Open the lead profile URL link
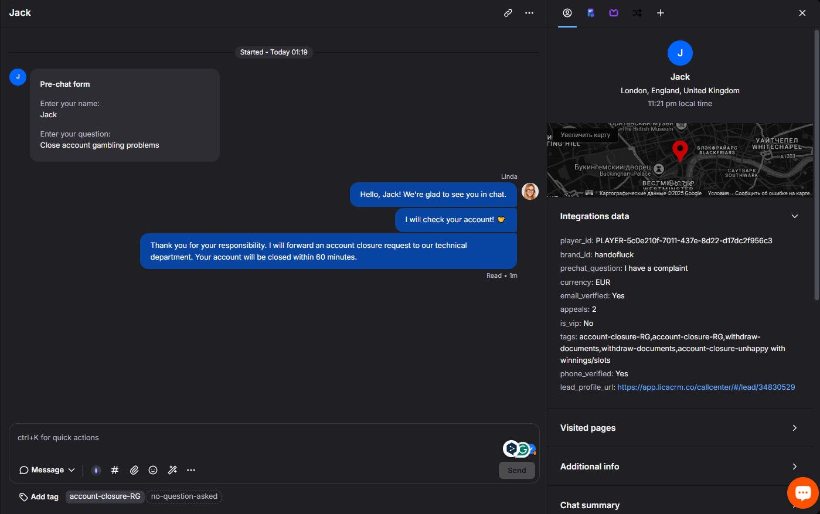820x514 pixels. tap(706, 387)
